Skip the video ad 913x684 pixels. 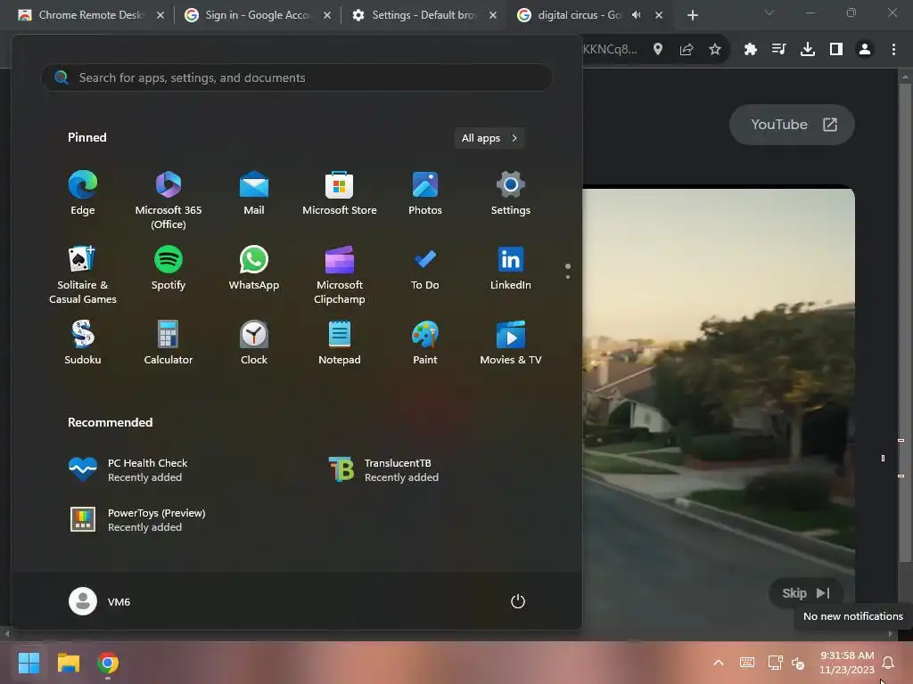(x=806, y=593)
